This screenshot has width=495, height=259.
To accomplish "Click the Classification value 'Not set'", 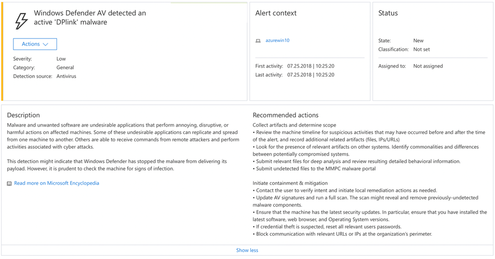I will coord(422,49).
